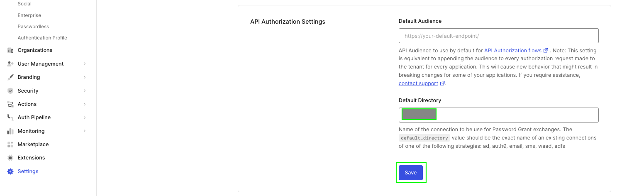Viewport: 622px width, 196px height.
Task: Go to Organizations in the sidebar
Action: click(x=35, y=50)
